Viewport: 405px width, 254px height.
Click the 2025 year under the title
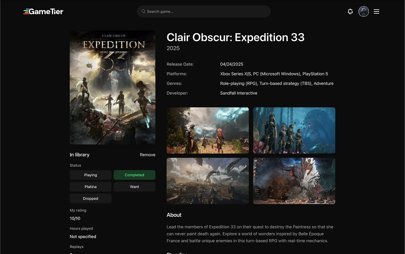173,48
